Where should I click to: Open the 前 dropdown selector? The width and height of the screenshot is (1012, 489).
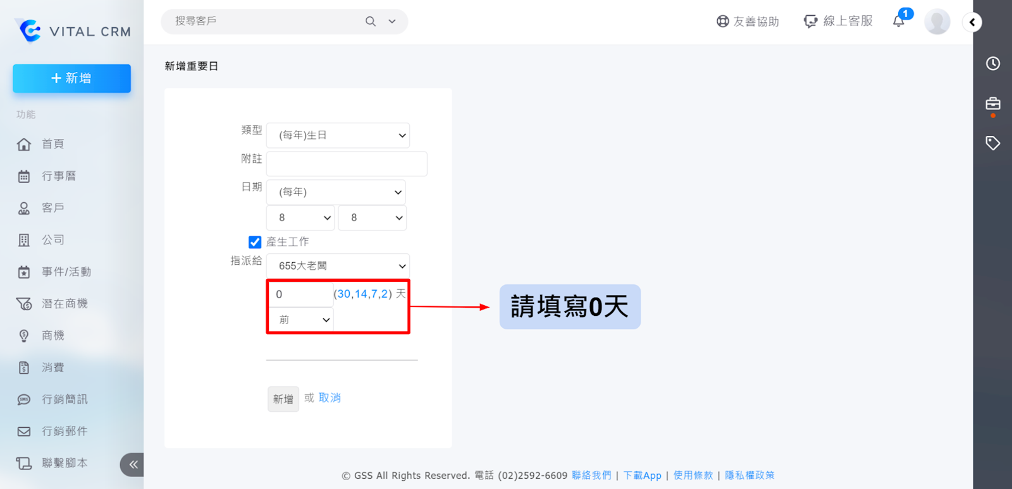point(301,320)
